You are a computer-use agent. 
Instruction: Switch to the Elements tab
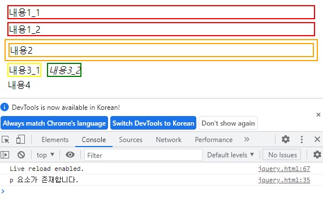click(x=55, y=140)
